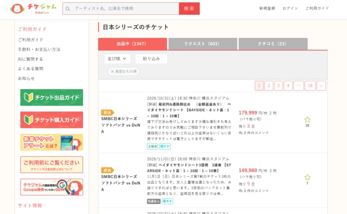Click the 日本シリーズのチケット page heading
347x214 pixels.
point(135,27)
